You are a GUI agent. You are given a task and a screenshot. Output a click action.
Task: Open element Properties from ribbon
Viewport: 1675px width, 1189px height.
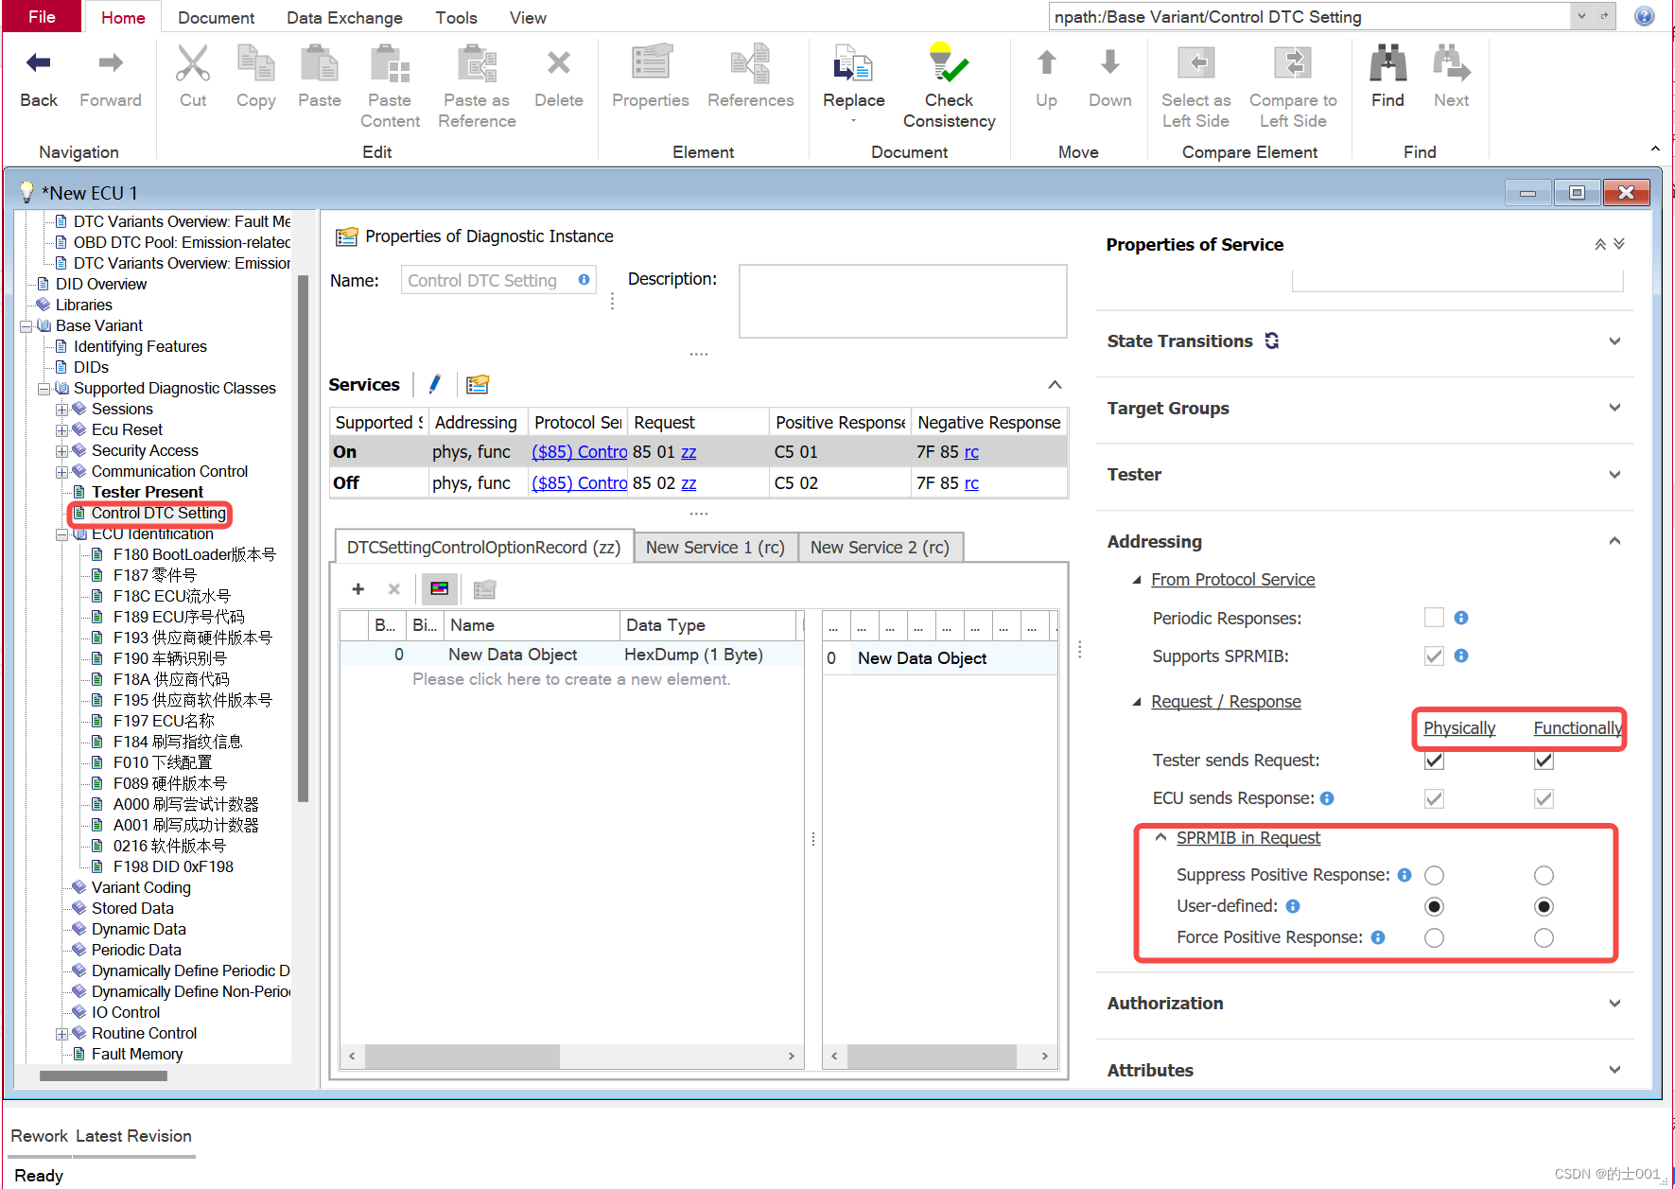click(651, 63)
